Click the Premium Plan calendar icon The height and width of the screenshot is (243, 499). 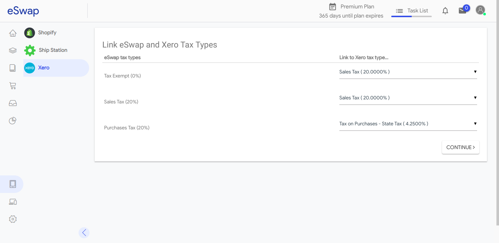click(332, 7)
